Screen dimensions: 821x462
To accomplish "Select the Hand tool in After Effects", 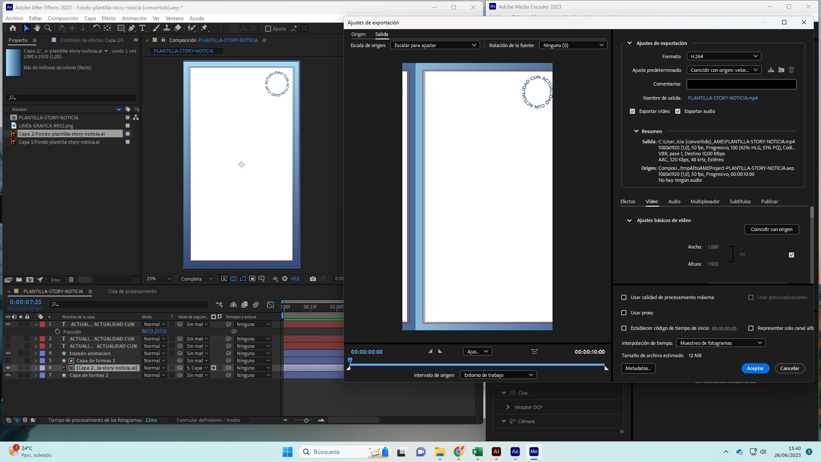I will [x=37, y=28].
